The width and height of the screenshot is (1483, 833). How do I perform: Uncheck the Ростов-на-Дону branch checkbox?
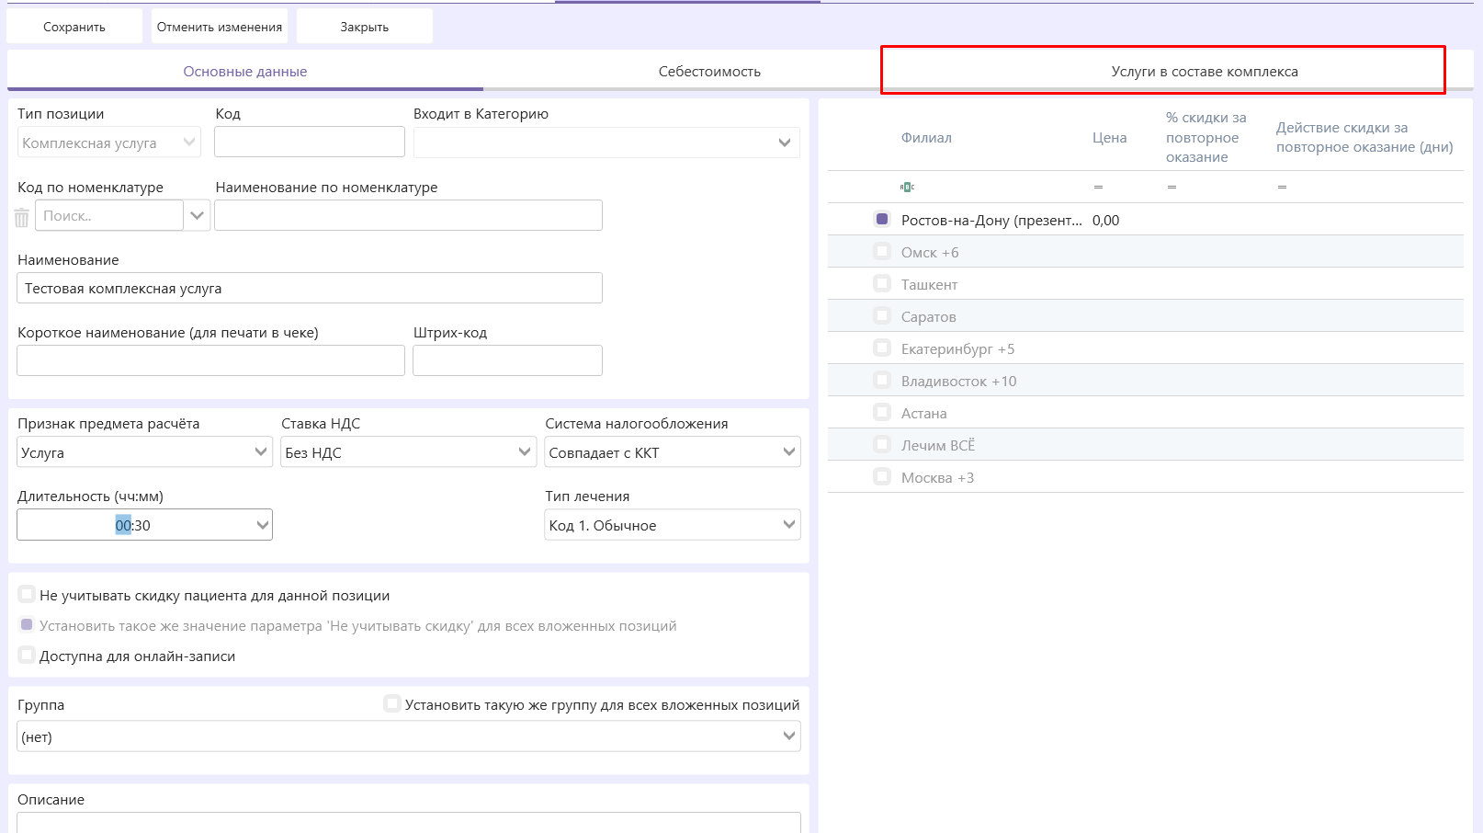[882, 219]
